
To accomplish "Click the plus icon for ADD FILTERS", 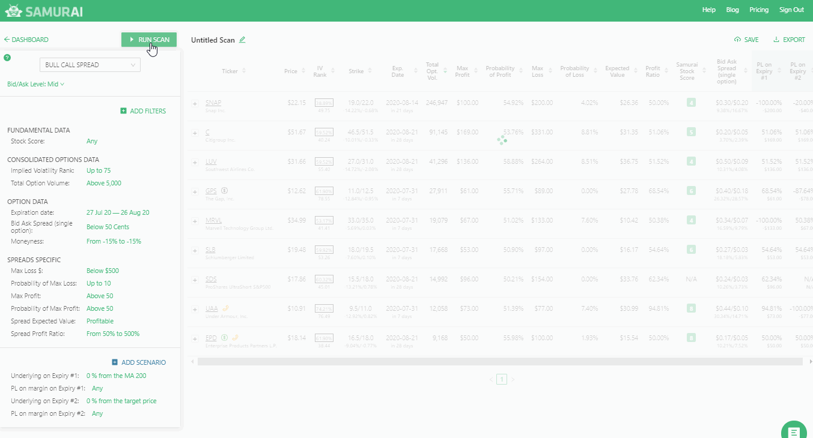I will [x=123, y=111].
